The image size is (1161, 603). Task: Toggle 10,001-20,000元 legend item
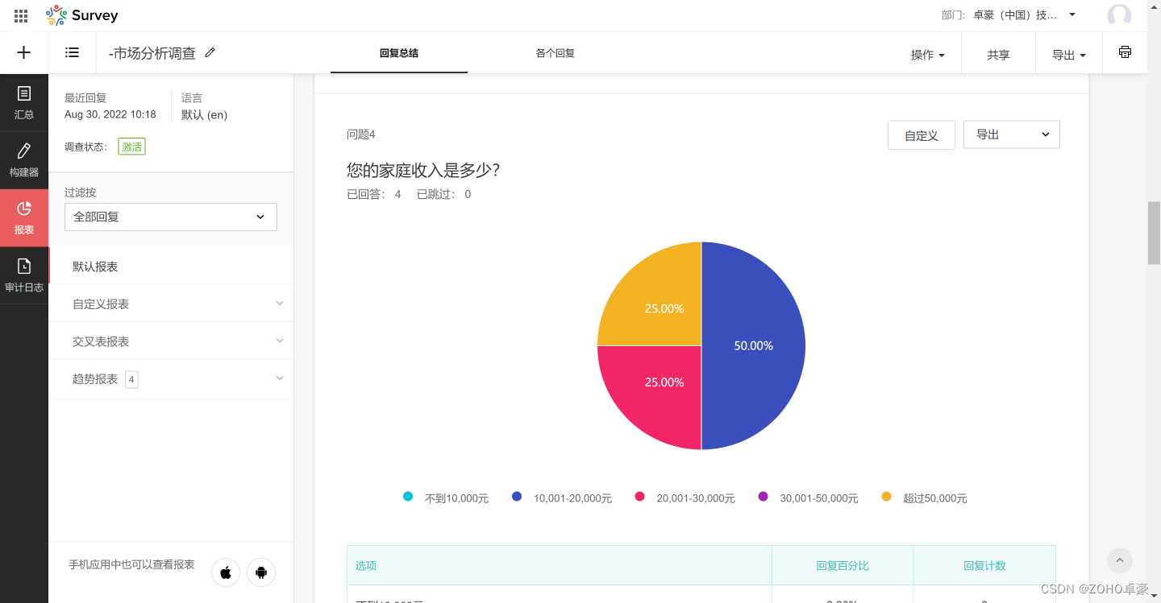(x=562, y=498)
